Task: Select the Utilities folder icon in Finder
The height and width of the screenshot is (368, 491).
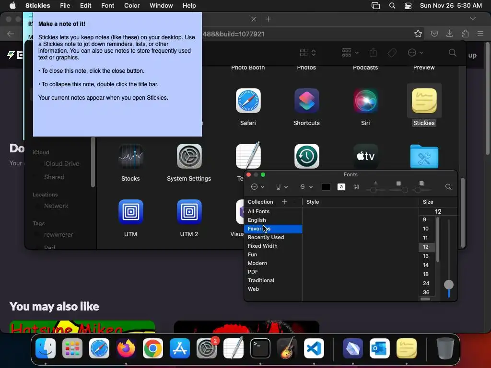Action: [424, 156]
